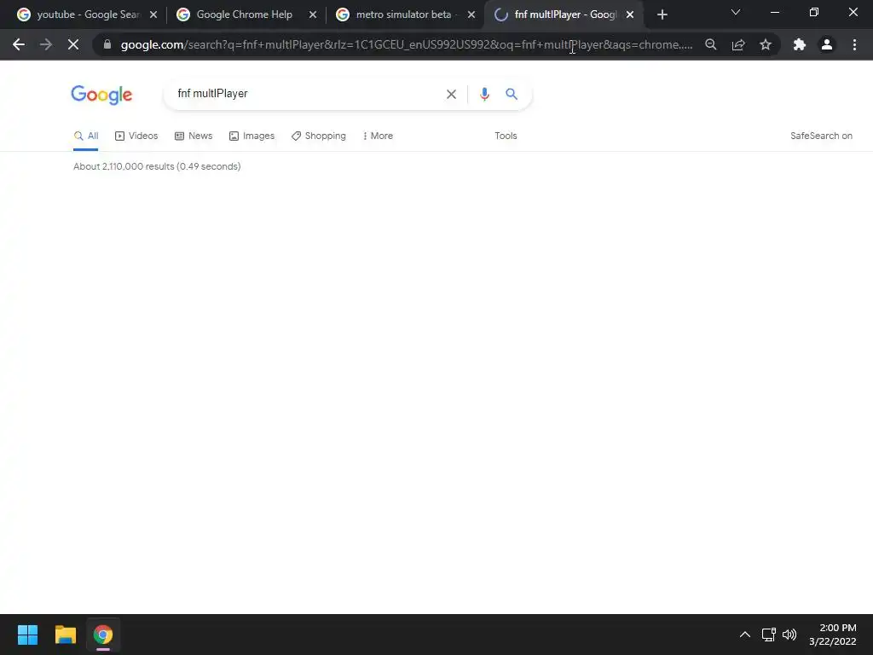This screenshot has height=655, width=873.
Task: Show News results
Action: point(194,136)
